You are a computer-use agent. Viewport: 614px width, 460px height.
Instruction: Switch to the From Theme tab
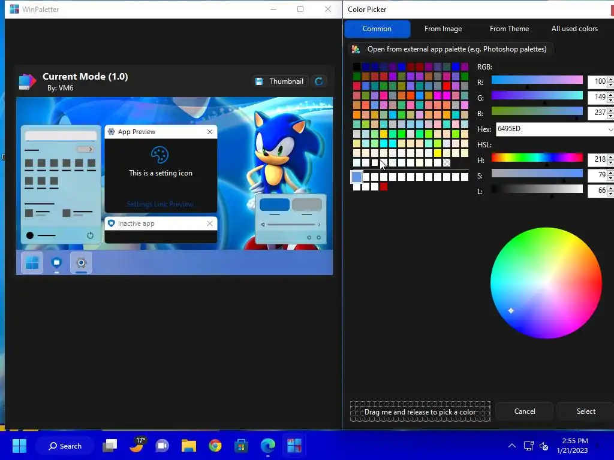click(x=509, y=29)
